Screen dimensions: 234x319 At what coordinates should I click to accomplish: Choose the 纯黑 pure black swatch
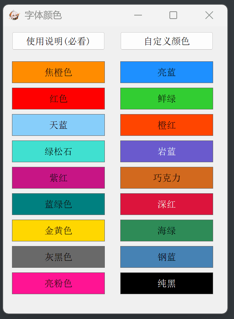[x=167, y=283]
